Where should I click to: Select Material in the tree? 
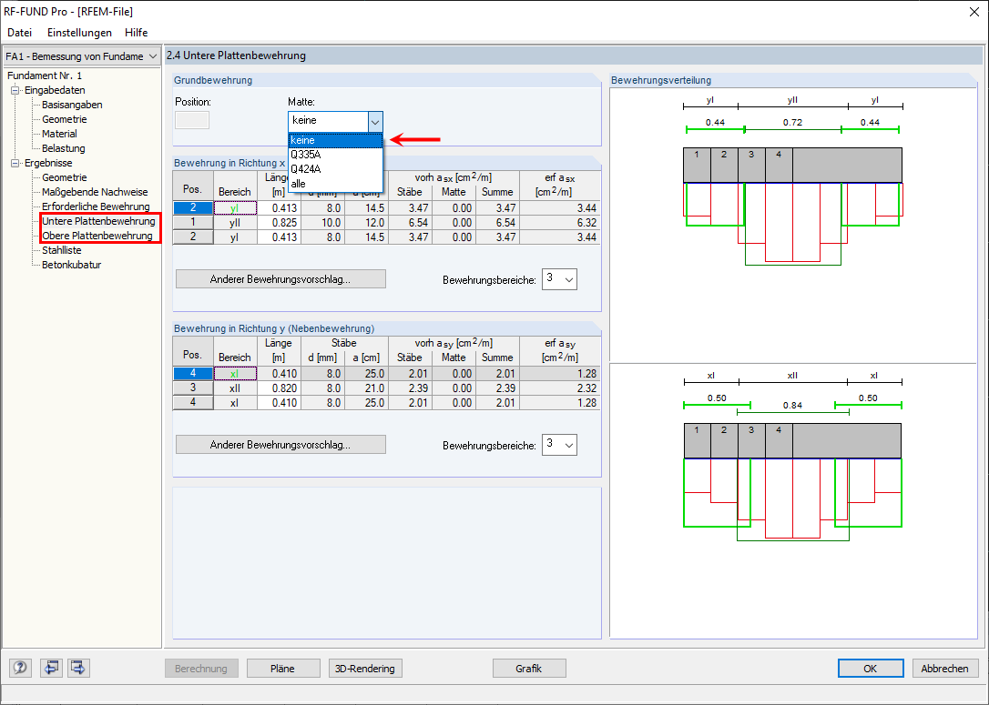click(59, 134)
